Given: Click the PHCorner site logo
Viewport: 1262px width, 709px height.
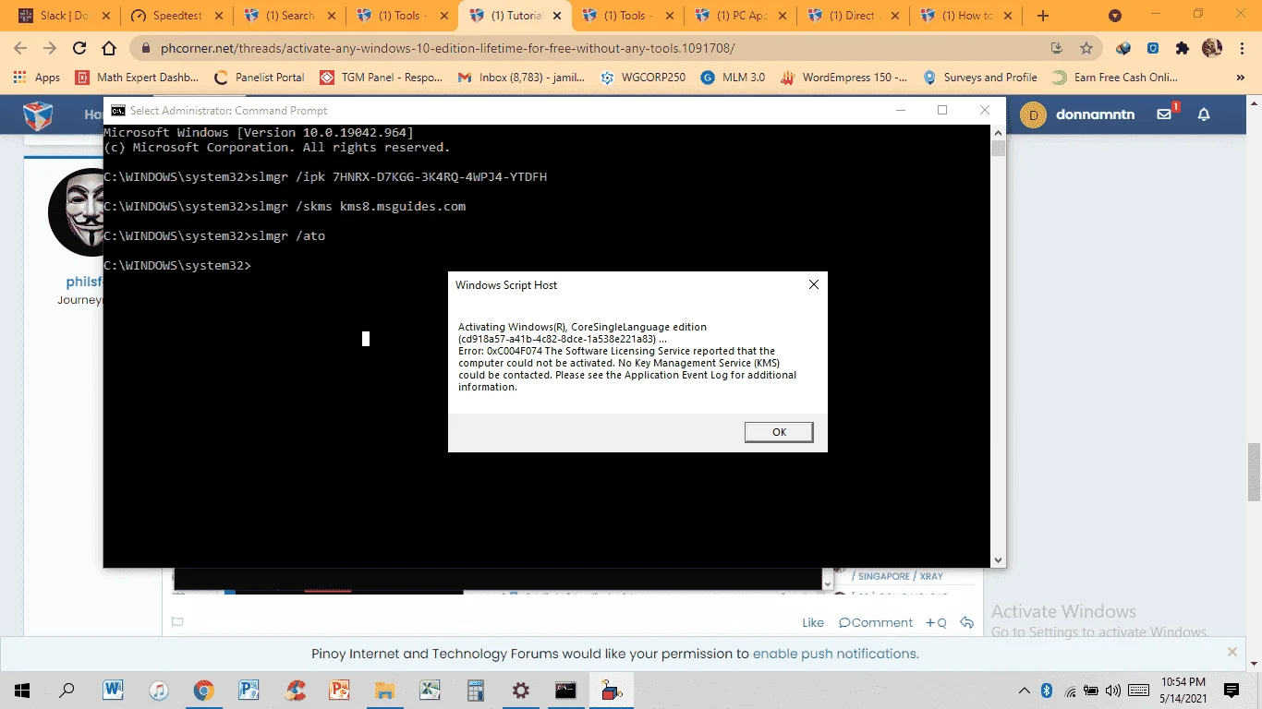Looking at the screenshot, I should pos(38,116).
